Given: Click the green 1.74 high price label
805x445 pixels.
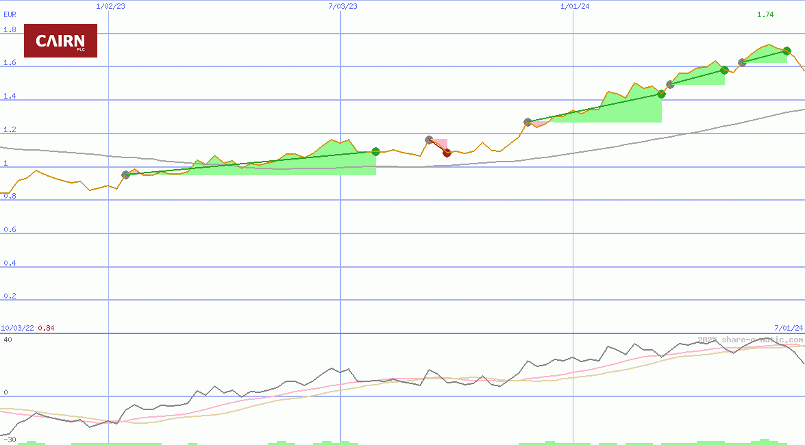Looking at the screenshot, I should click(x=765, y=15).
